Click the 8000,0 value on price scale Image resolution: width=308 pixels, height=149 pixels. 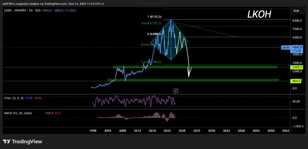297,21
